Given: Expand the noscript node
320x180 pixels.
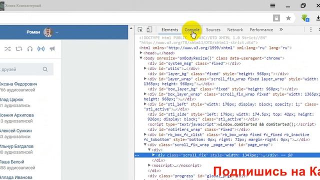Looking at the screenshot, I should (x=149, y=165).
